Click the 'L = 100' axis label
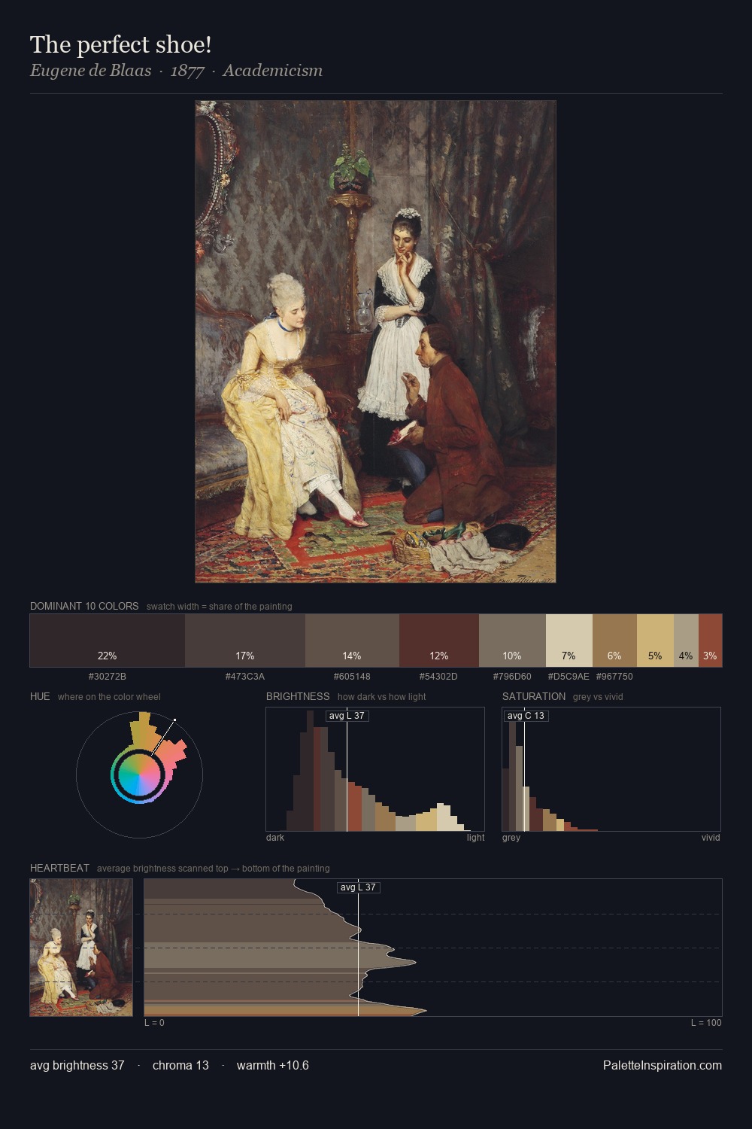This screenshot has height=1129, width=752. 706,1023
